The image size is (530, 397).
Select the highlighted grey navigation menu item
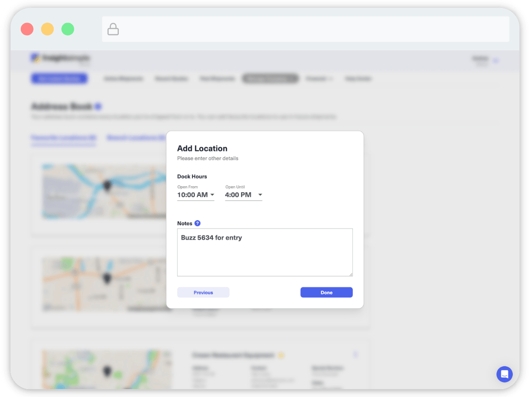pos(270,79)
